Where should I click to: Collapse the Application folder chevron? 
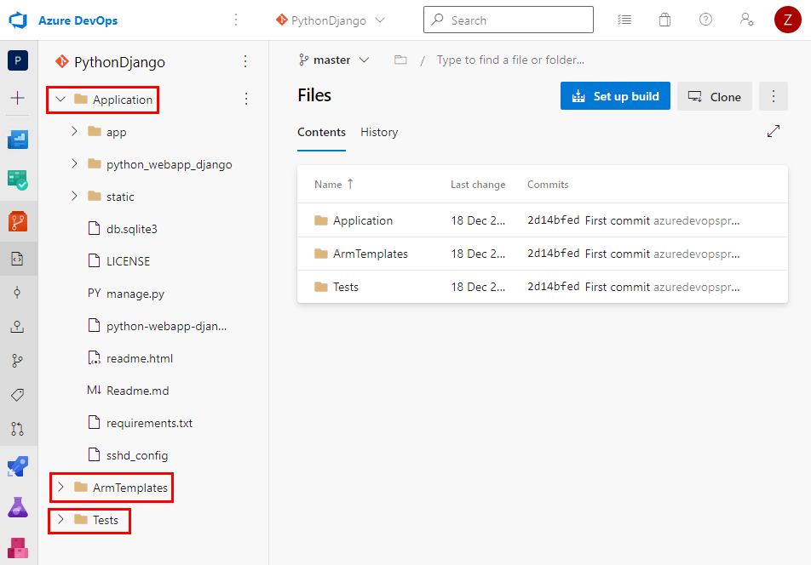pos(60,100)
